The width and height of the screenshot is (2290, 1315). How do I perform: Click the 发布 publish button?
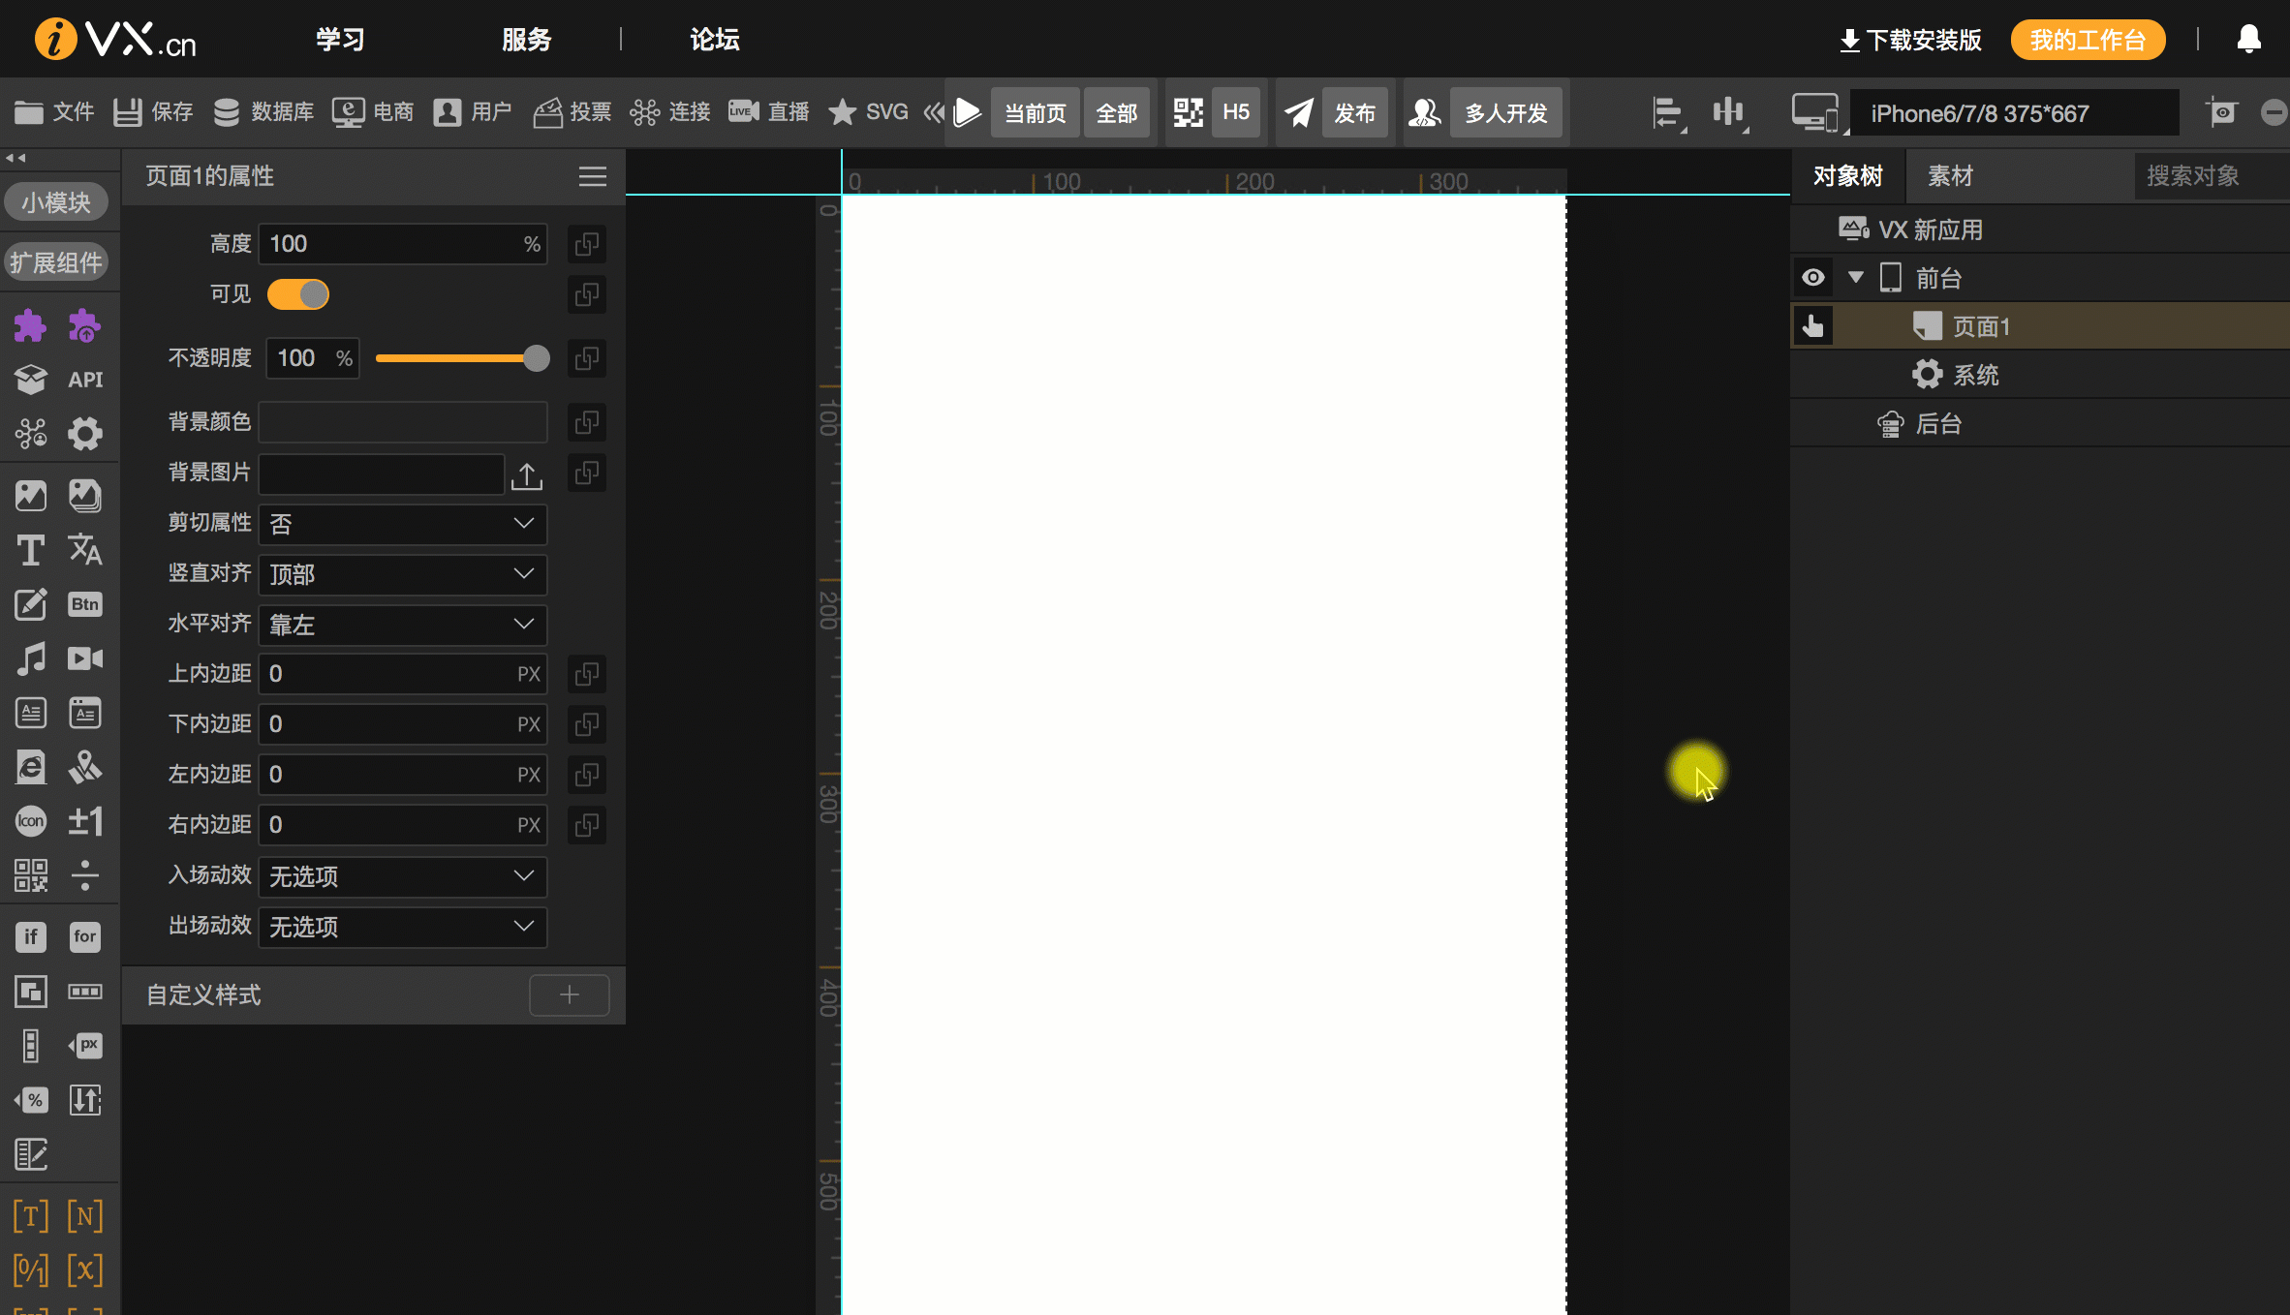(1353, 113)
